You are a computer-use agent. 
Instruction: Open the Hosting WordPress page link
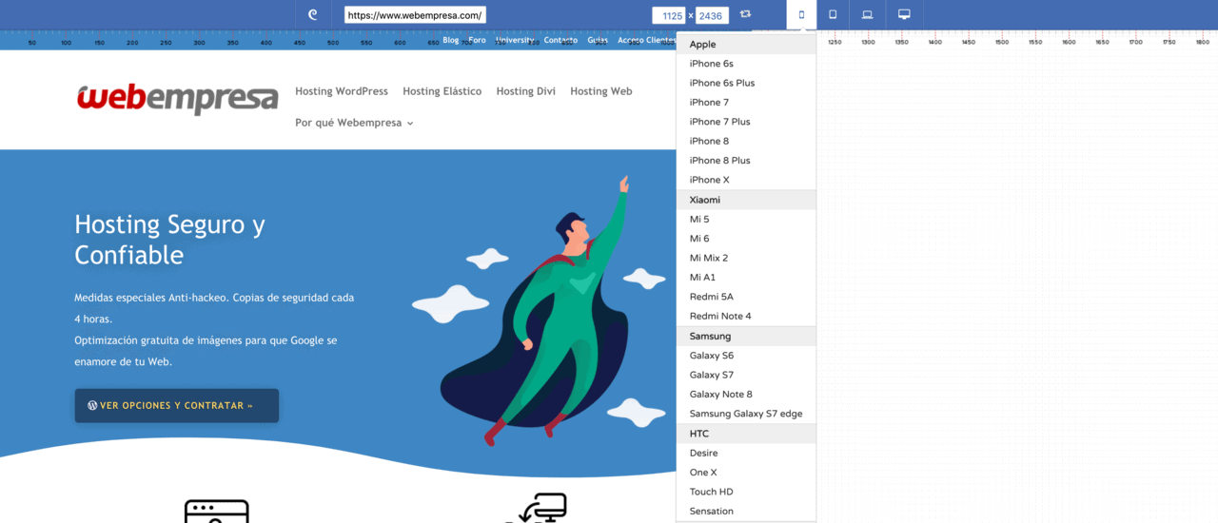(342, 91)
